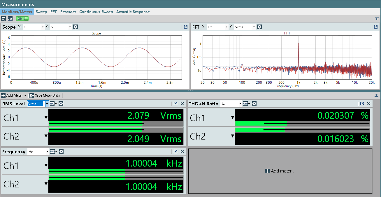Image resolution: width=381 pixels, height=197 pixels.
Task: Close the RMS Level meter
Action: 182,104
